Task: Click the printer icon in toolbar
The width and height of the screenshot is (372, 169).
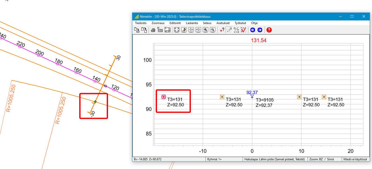Action: (153, 30)
